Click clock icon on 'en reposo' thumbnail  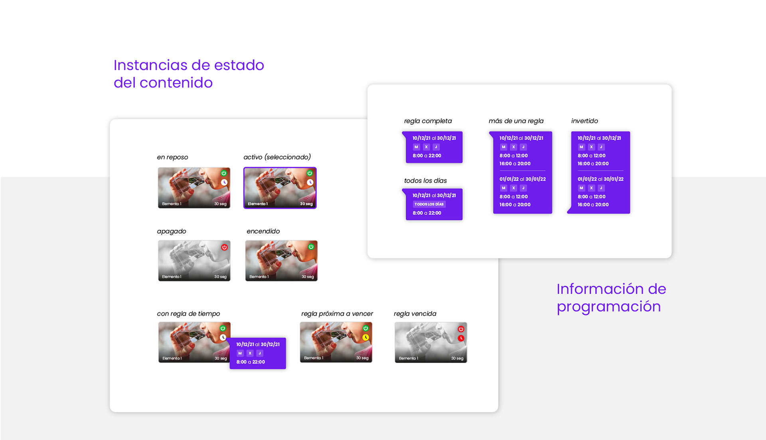(x=224, y=182)
